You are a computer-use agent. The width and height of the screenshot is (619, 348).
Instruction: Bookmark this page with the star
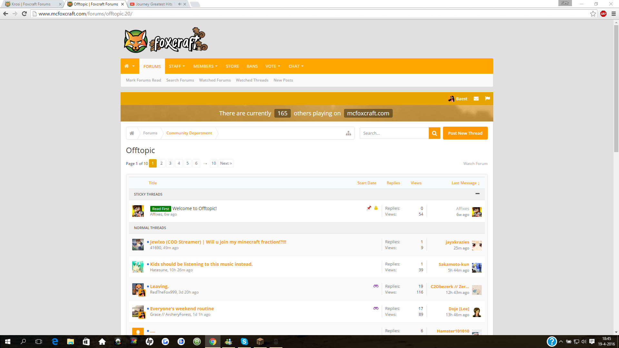click(x=593, y=14)
